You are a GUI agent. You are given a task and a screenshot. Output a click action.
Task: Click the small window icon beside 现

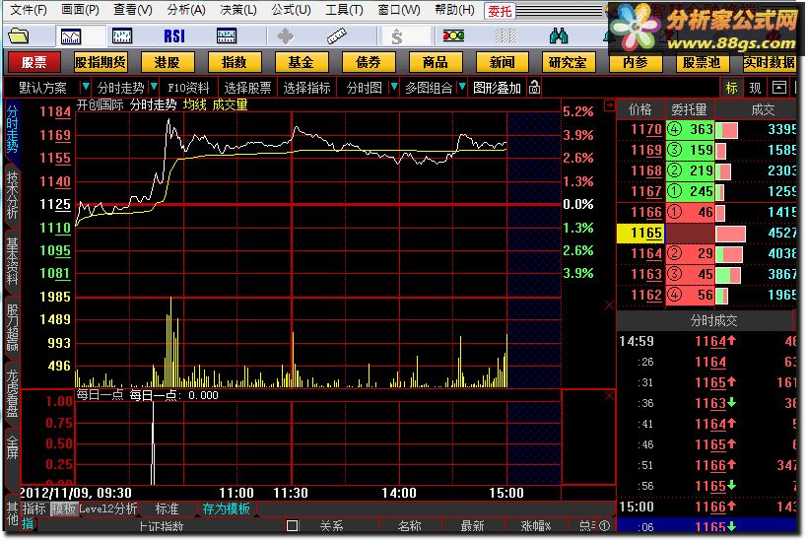[779, 88]
